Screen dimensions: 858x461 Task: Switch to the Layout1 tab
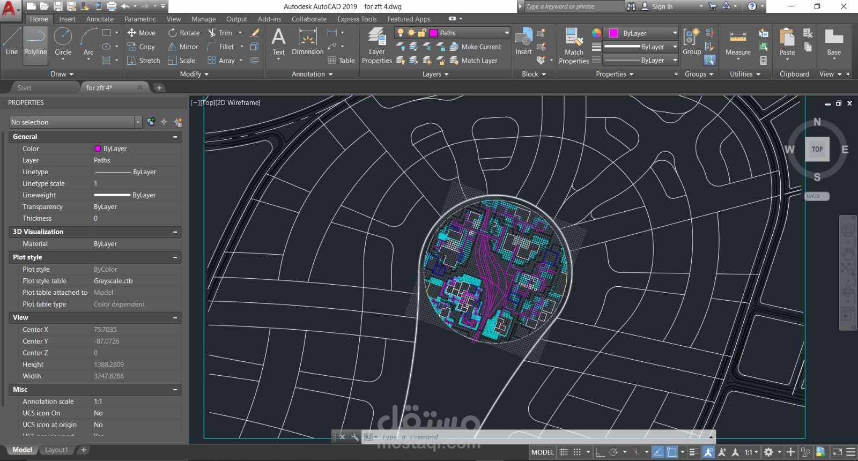tap(56, 450)
